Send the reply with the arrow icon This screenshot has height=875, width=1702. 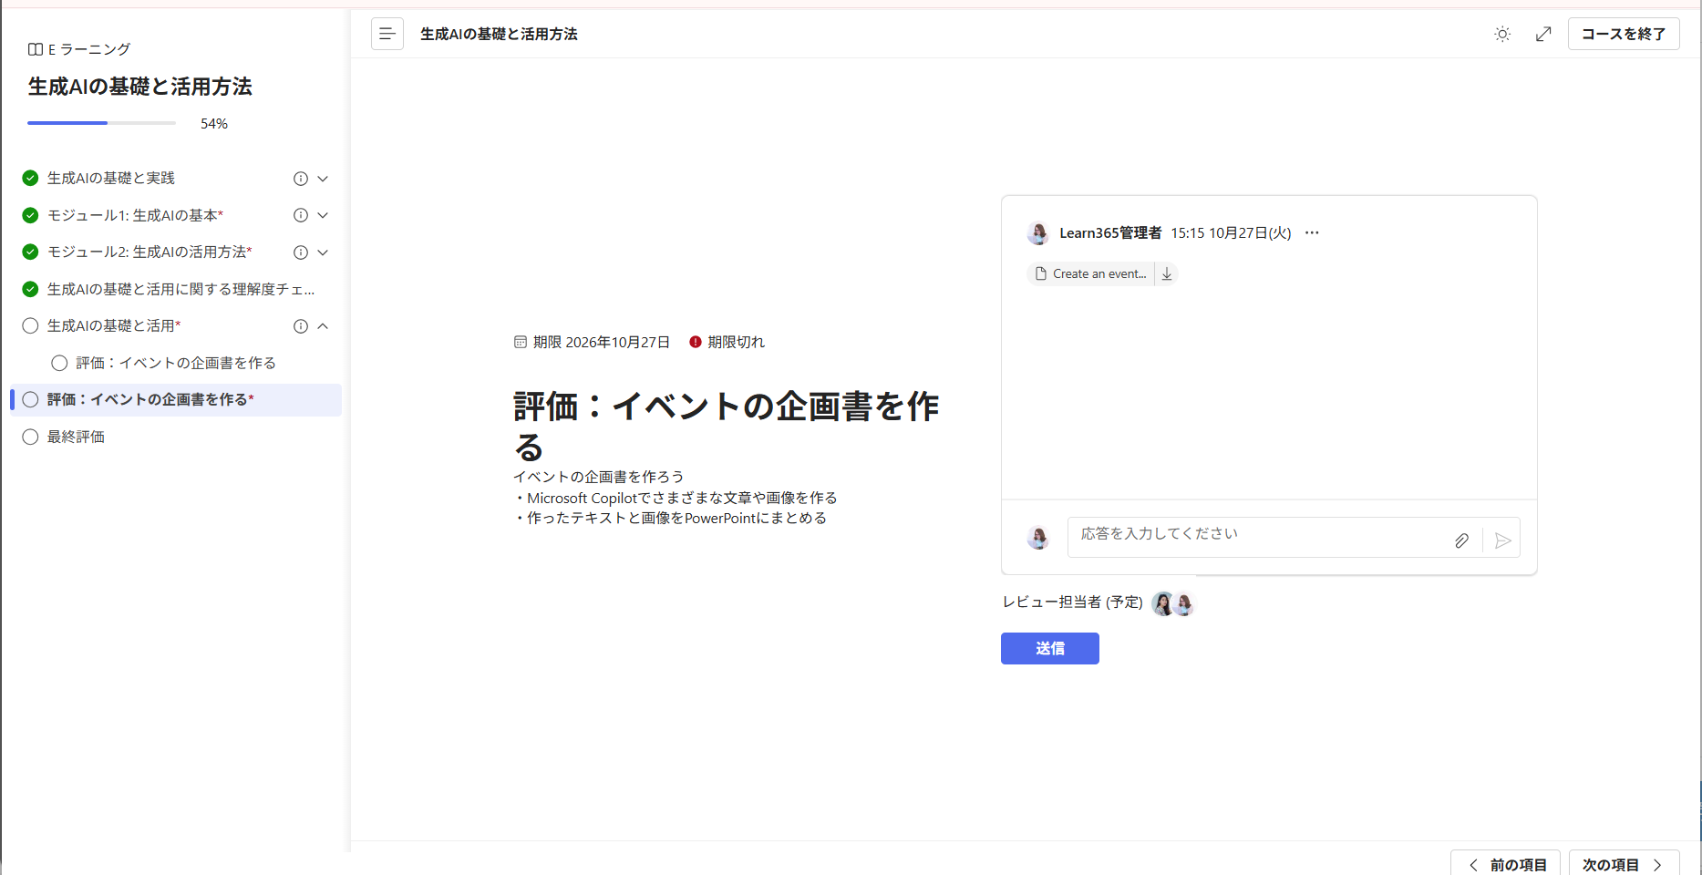(1502, 540)
